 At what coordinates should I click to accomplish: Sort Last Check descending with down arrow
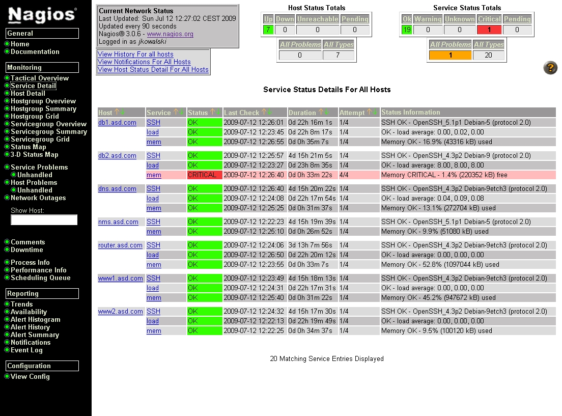point(269,112)
